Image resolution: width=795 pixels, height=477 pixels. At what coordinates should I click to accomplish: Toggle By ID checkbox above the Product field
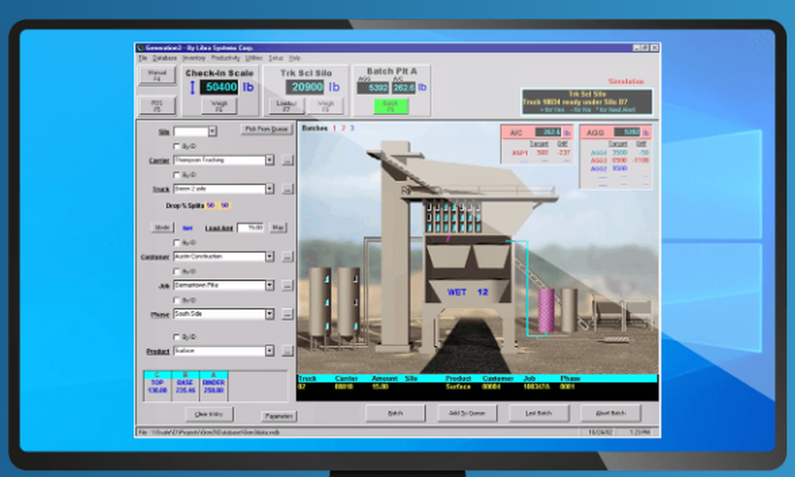point(176,336)
